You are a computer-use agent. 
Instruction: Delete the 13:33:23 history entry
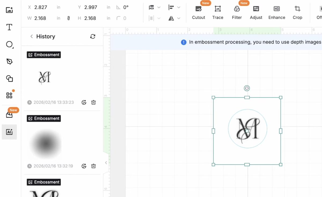coord(93,102)
